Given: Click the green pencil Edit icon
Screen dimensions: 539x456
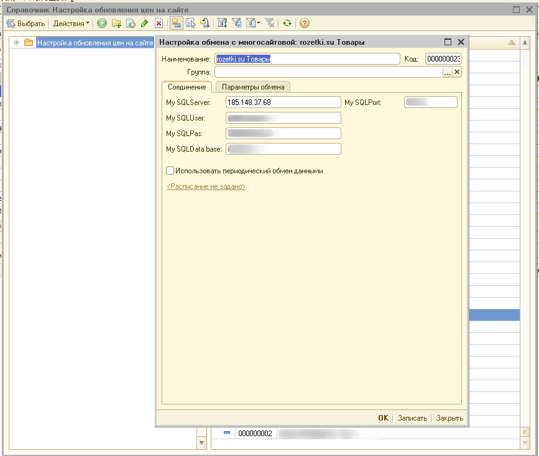Looking at the screenshot, I should [144, 24].
